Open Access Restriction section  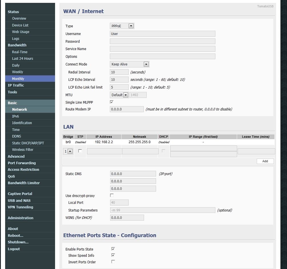pyautogui.click(x=23, y=169)
